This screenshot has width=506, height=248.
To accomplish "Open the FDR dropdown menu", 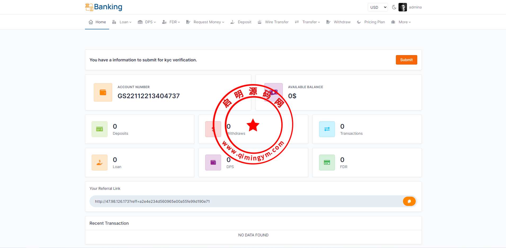I will 171,22.
